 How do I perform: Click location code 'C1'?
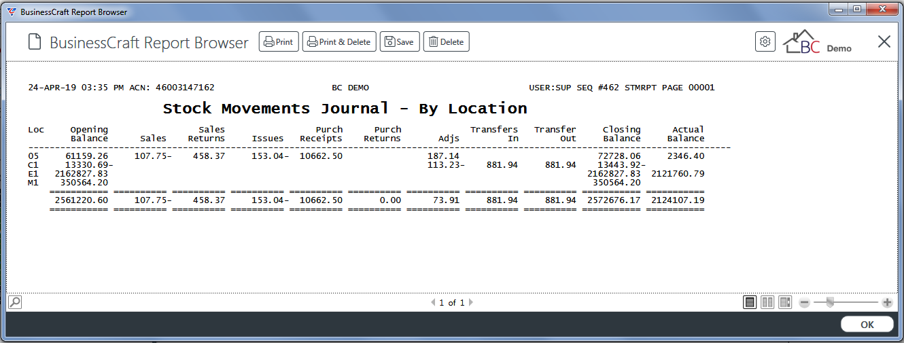(33, 165)
